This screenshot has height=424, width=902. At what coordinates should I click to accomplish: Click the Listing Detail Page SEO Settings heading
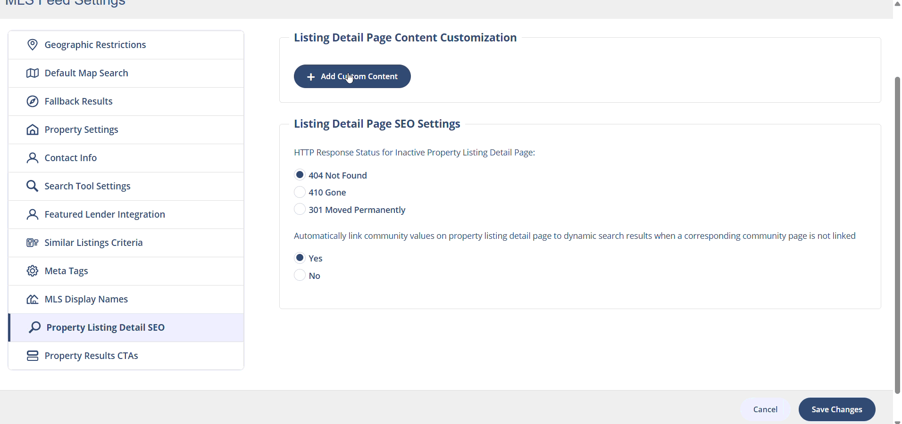tap(377, 124)
